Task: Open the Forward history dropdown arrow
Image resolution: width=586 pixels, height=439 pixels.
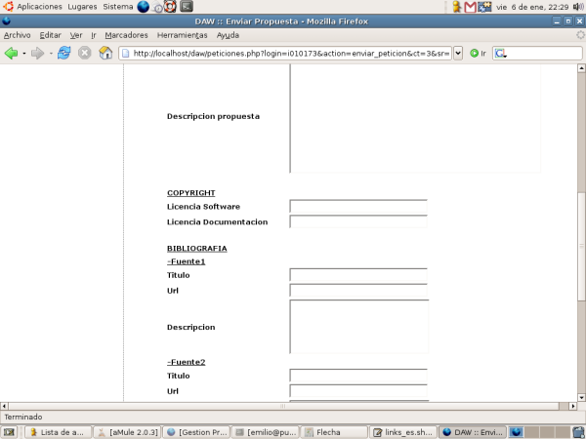Action: tap(51, 54)
